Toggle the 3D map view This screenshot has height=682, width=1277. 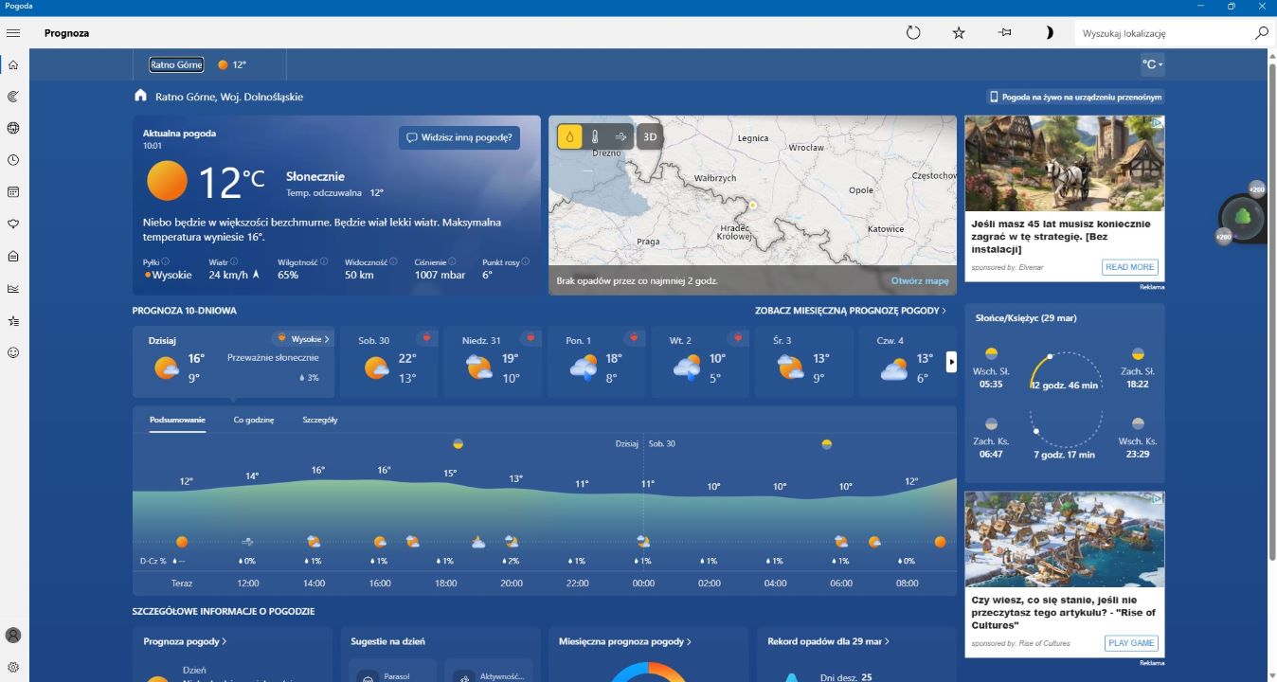(650, 136)
